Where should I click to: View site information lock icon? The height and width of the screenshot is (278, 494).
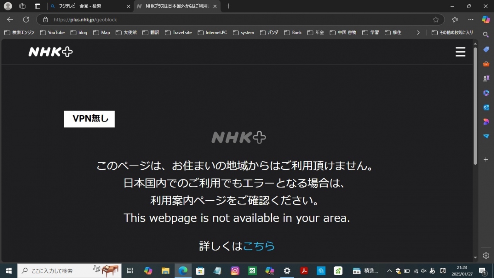(x=46, y=20)
